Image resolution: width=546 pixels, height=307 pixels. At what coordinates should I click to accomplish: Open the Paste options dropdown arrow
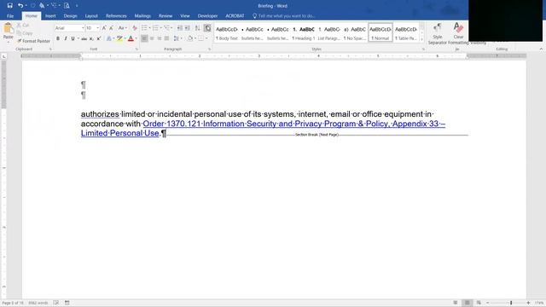click(x=8, y=42)
